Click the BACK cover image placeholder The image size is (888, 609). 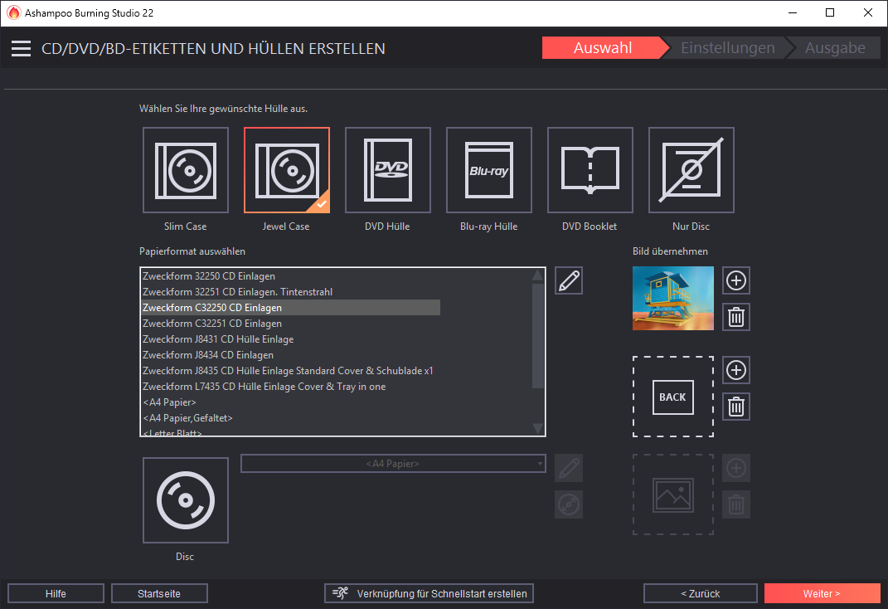click(x=672, y=397)
